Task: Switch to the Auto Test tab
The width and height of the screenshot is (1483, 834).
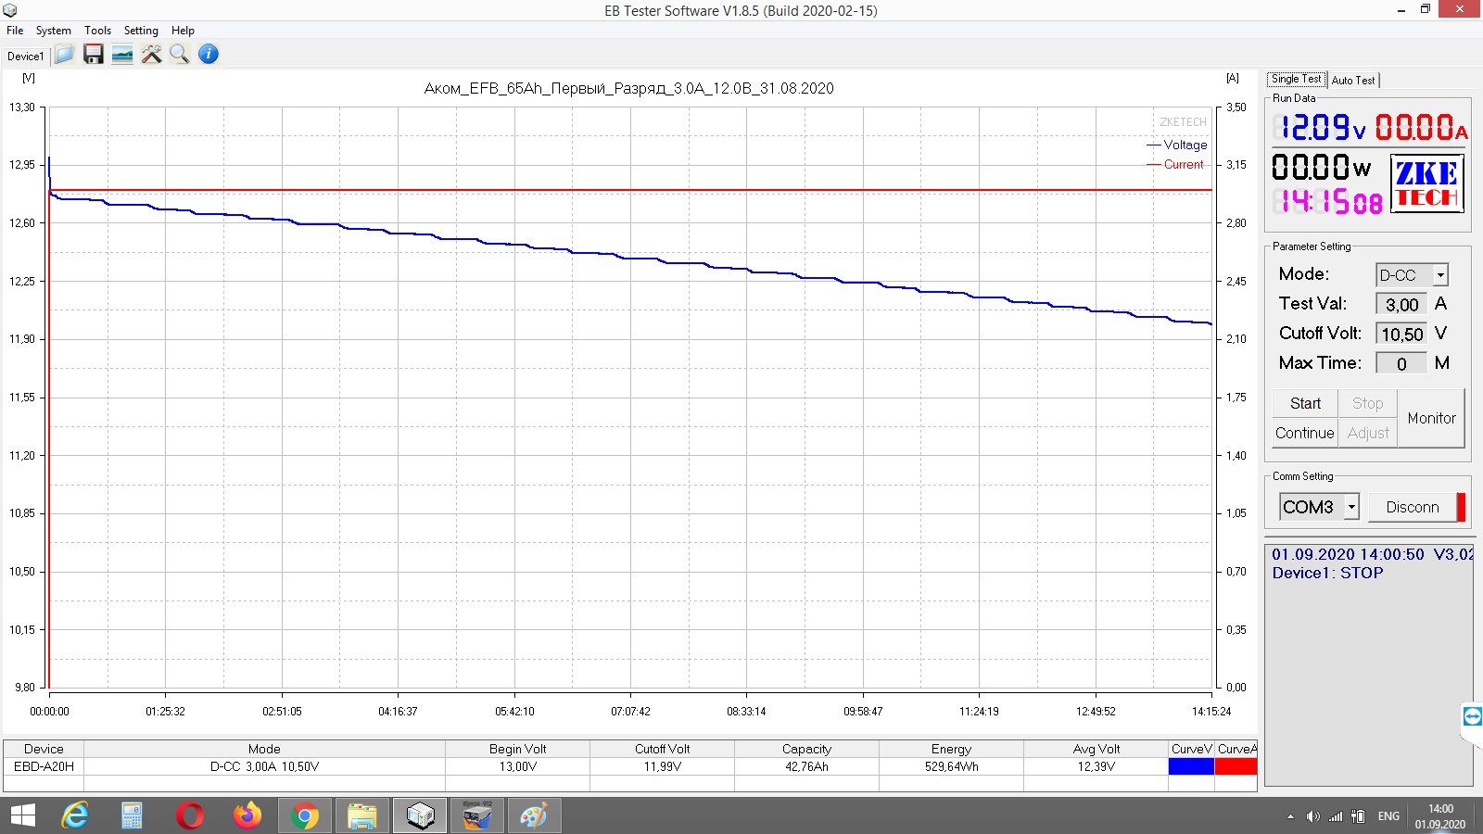Action: pyautogui.click(x=1353, y=81)
